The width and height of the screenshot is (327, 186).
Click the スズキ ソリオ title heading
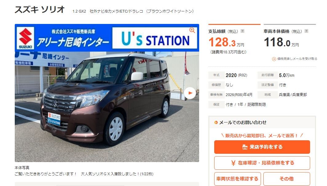click(40, 10)
